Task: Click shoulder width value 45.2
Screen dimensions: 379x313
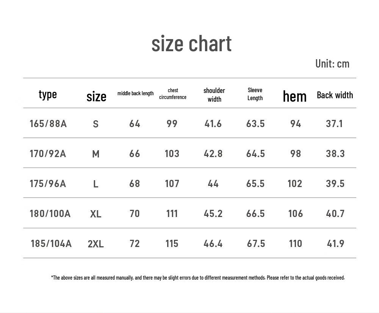Action: click(213, 214)
